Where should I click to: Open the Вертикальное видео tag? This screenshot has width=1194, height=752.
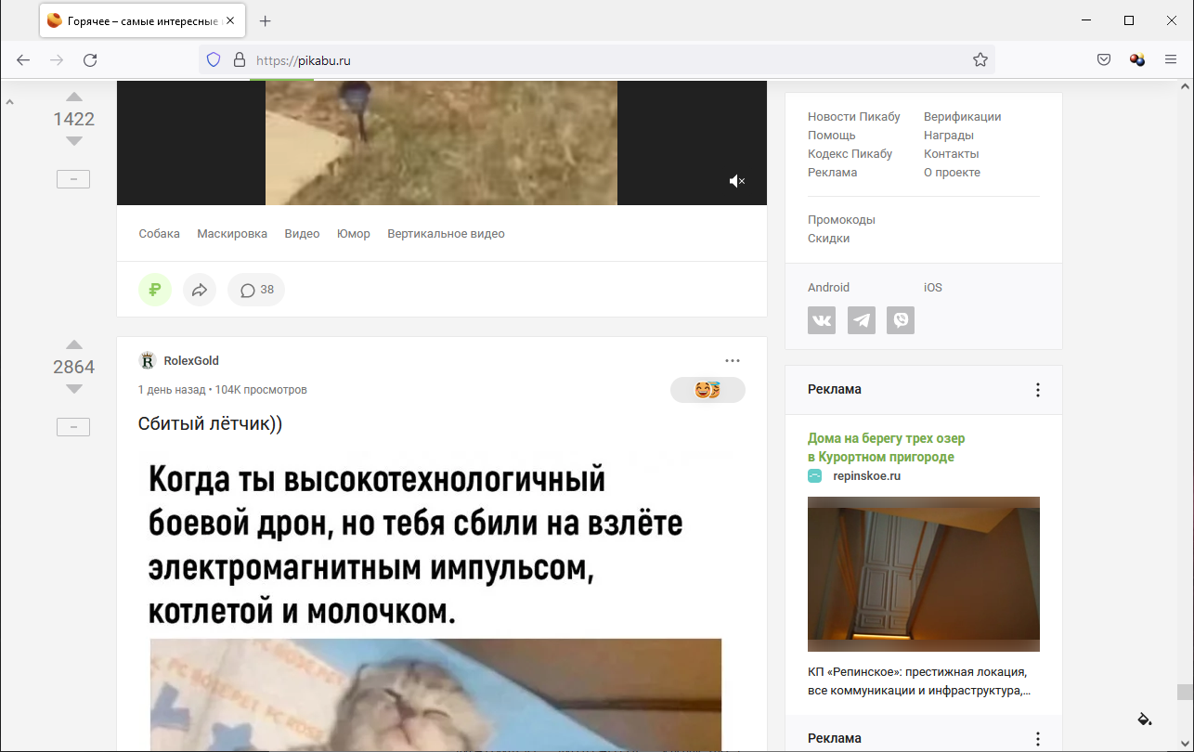pyautogui.click(x=446, y=234)
